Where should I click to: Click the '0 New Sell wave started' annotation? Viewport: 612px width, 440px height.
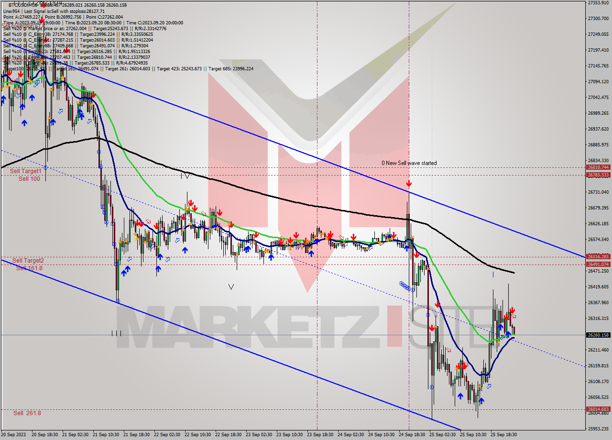[409, 163]
